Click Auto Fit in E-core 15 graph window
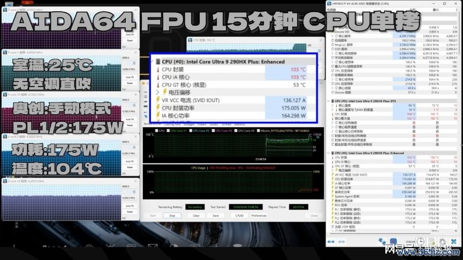Image resolution: width=463 pixels, height=260 pixels. tap(130, 206)
